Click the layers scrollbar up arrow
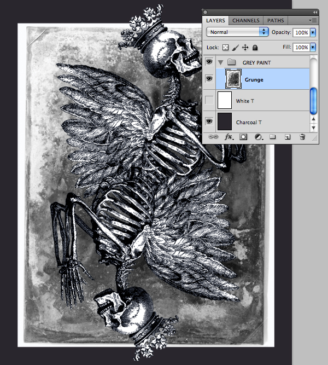328x365 pixels. tap(314, 119)
